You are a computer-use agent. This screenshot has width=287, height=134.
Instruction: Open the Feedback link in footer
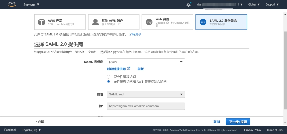10,130
